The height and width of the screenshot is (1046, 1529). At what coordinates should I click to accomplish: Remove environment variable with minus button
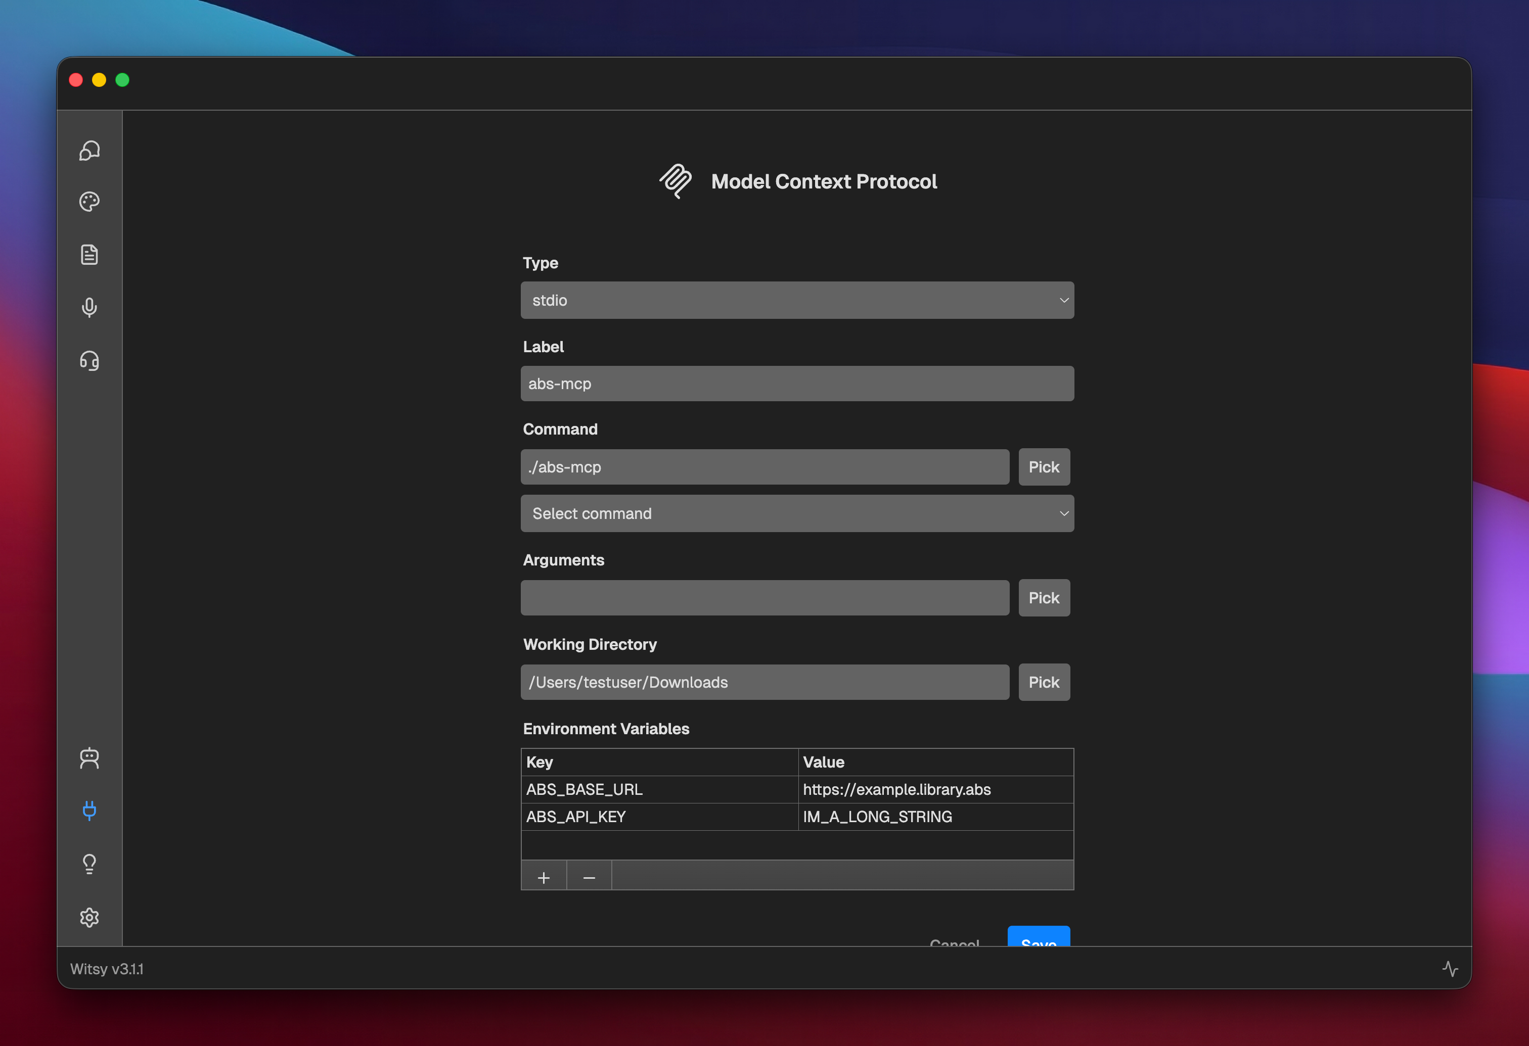pyautogui.click(x=589, y=878)
